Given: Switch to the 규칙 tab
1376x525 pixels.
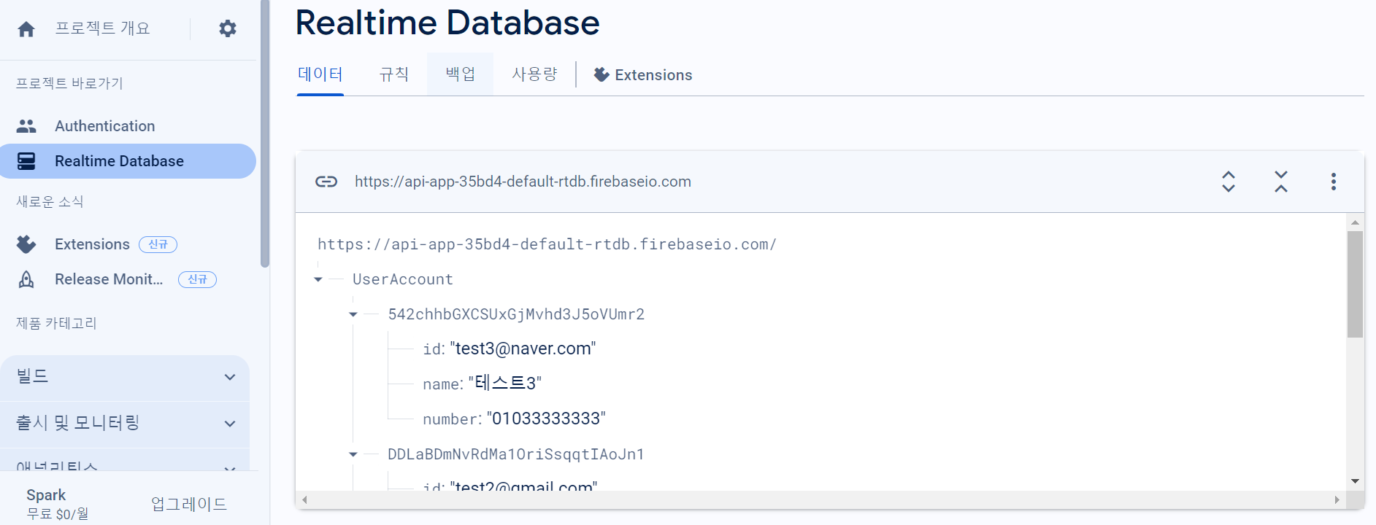Looking at the screenshot, I should pos(394,74).
